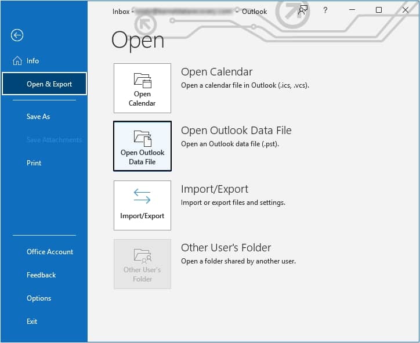Click 'Open a calendar file in Outlook' description
This screenshot has width=420, height=343.
coord(245,85)
